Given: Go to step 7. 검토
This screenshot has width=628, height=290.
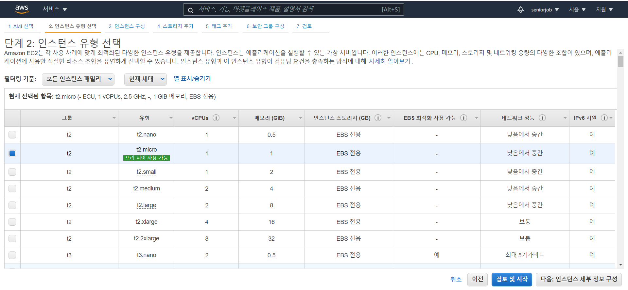Looking at the screenshot, I should [x=304, y=26].
